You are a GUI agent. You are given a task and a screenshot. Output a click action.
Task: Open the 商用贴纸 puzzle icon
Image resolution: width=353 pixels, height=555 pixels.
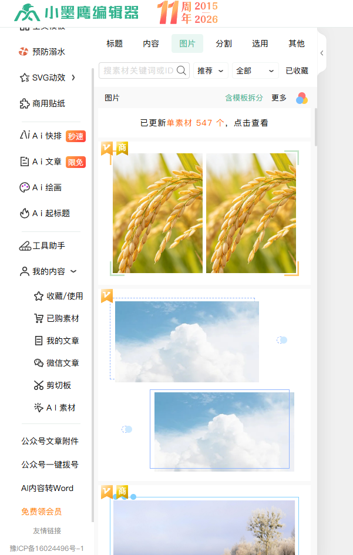pos(25,103)
